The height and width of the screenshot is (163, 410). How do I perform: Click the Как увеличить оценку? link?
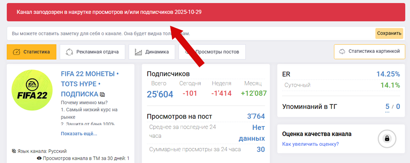(x=311, y=144)
